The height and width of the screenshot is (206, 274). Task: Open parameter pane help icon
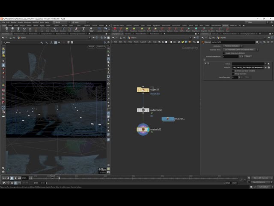(x=272, y=42)
